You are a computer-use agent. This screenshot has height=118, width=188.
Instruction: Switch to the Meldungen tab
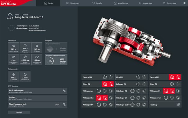pyautogui.click(x=72, y=3)
